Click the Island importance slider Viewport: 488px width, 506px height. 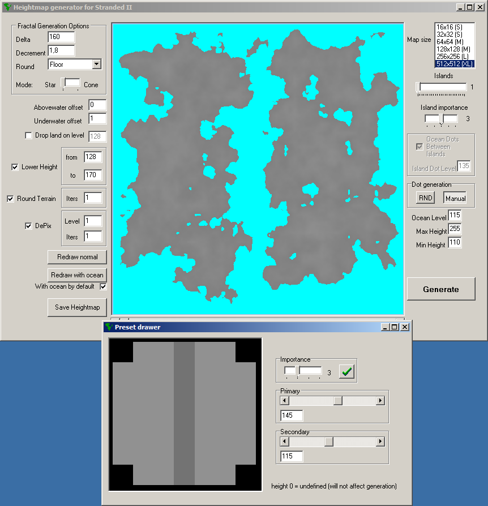441,119
